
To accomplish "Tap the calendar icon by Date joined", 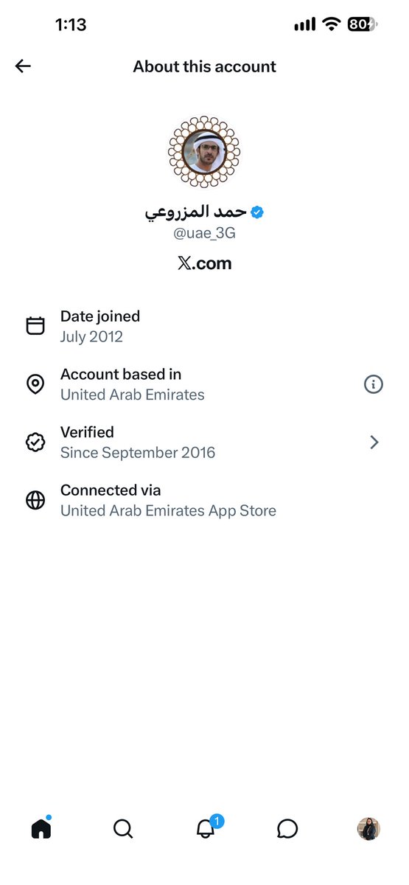I will pyautogui.click(x=35, y=326).
